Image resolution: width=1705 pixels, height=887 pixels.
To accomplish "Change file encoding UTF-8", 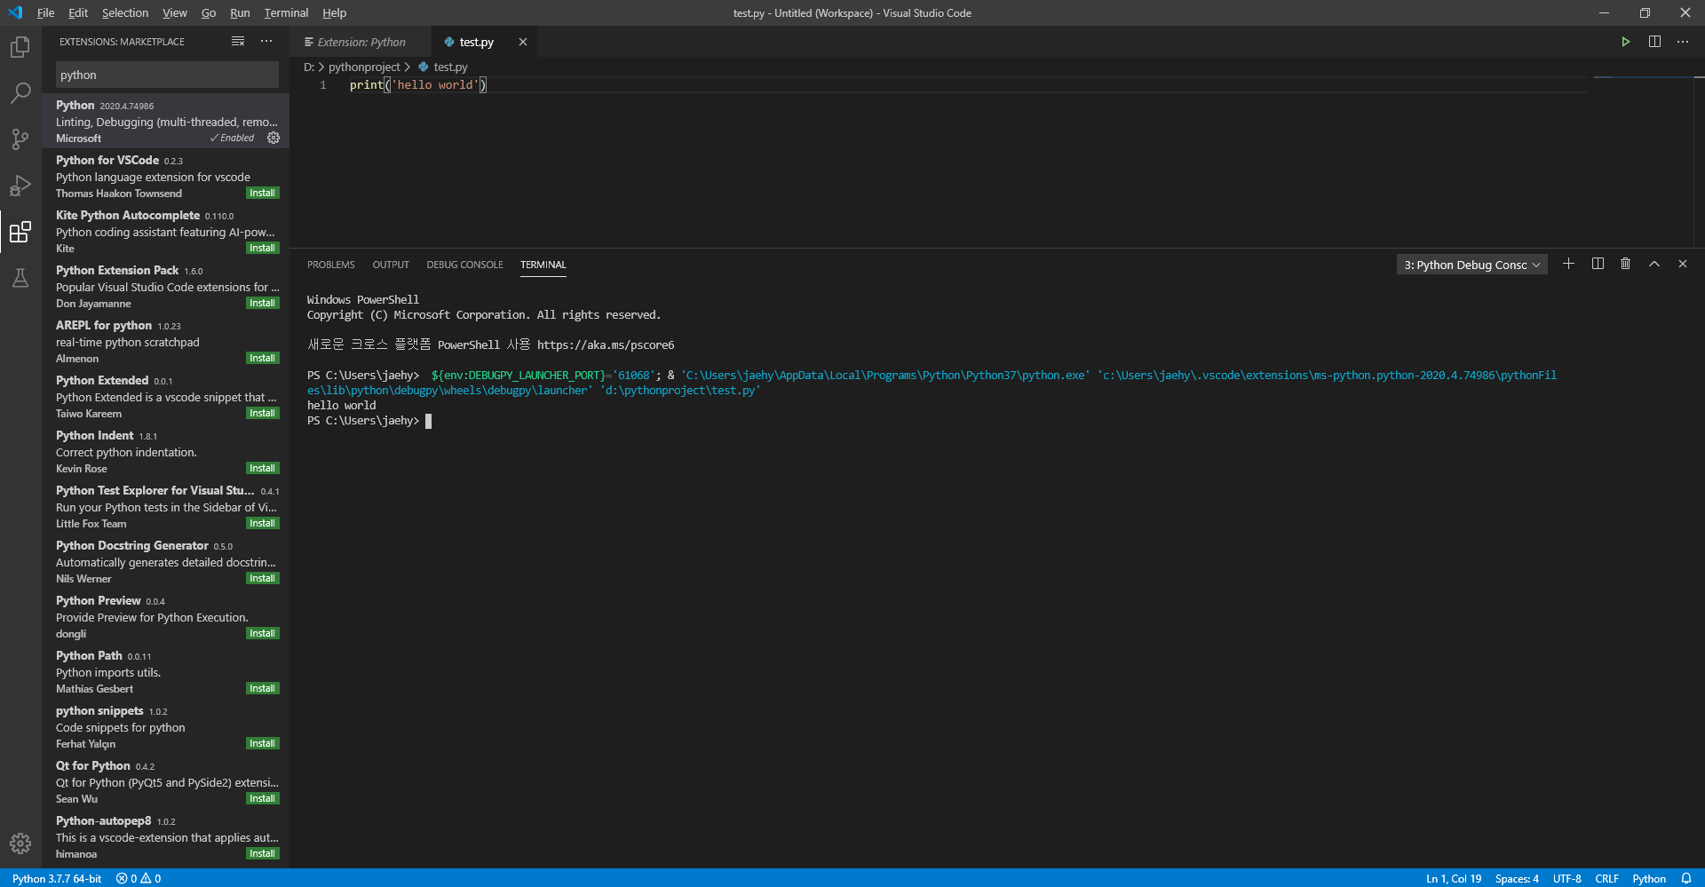I will (1566, 878).
